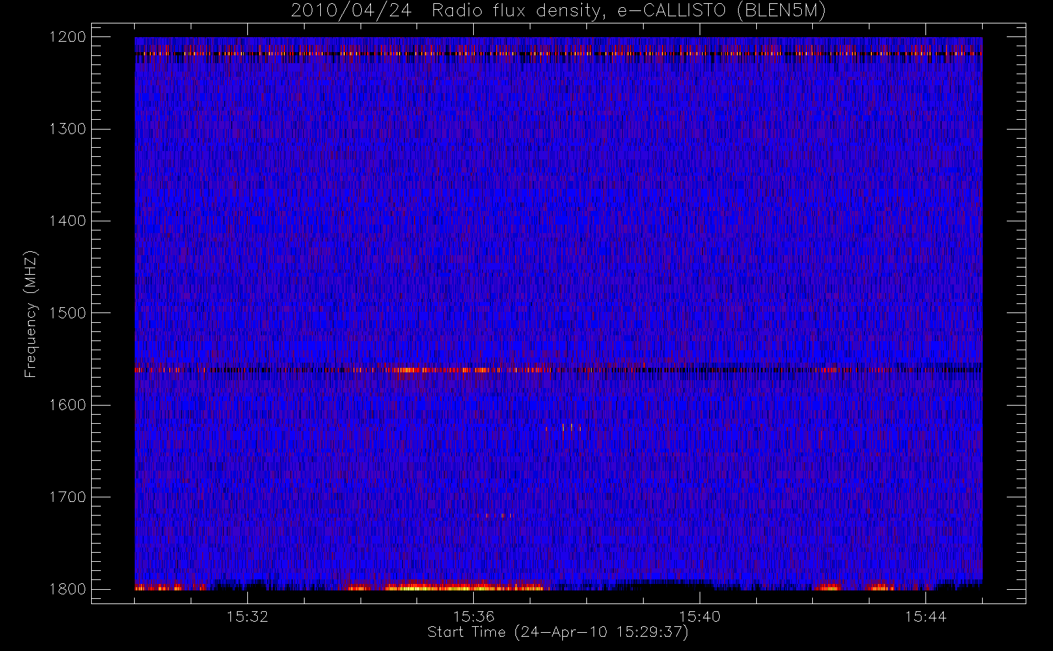Click the red interference line near 1560 MHz
The height and width of the screenshot is (651, 1053).
click(558, 370)
